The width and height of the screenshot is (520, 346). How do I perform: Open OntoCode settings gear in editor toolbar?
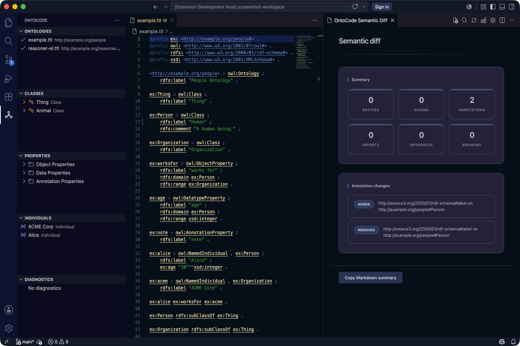(x=493, y=21)
